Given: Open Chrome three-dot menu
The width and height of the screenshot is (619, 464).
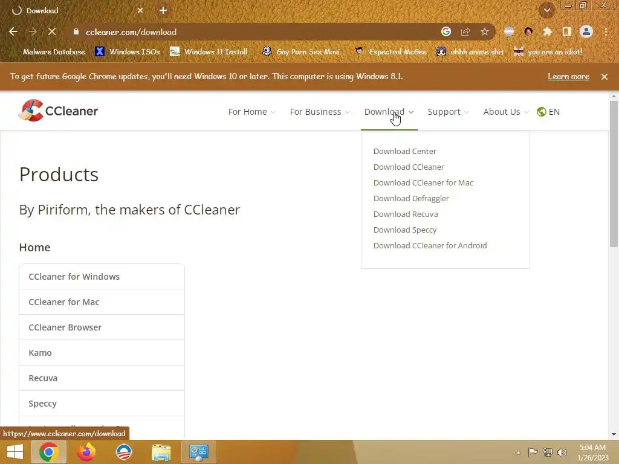Looking at the screenshot, I should pos(606,32).
